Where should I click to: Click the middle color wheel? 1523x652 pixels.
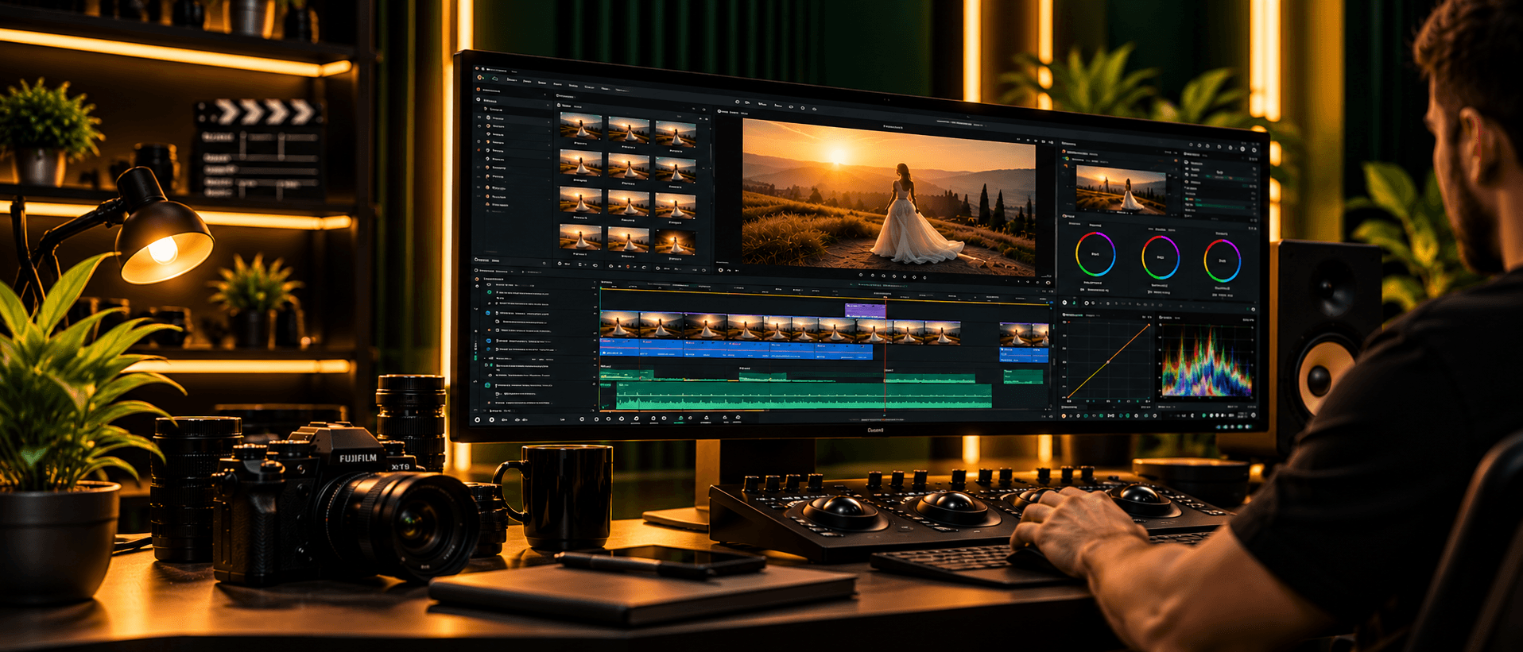(x=1160, y=257)
